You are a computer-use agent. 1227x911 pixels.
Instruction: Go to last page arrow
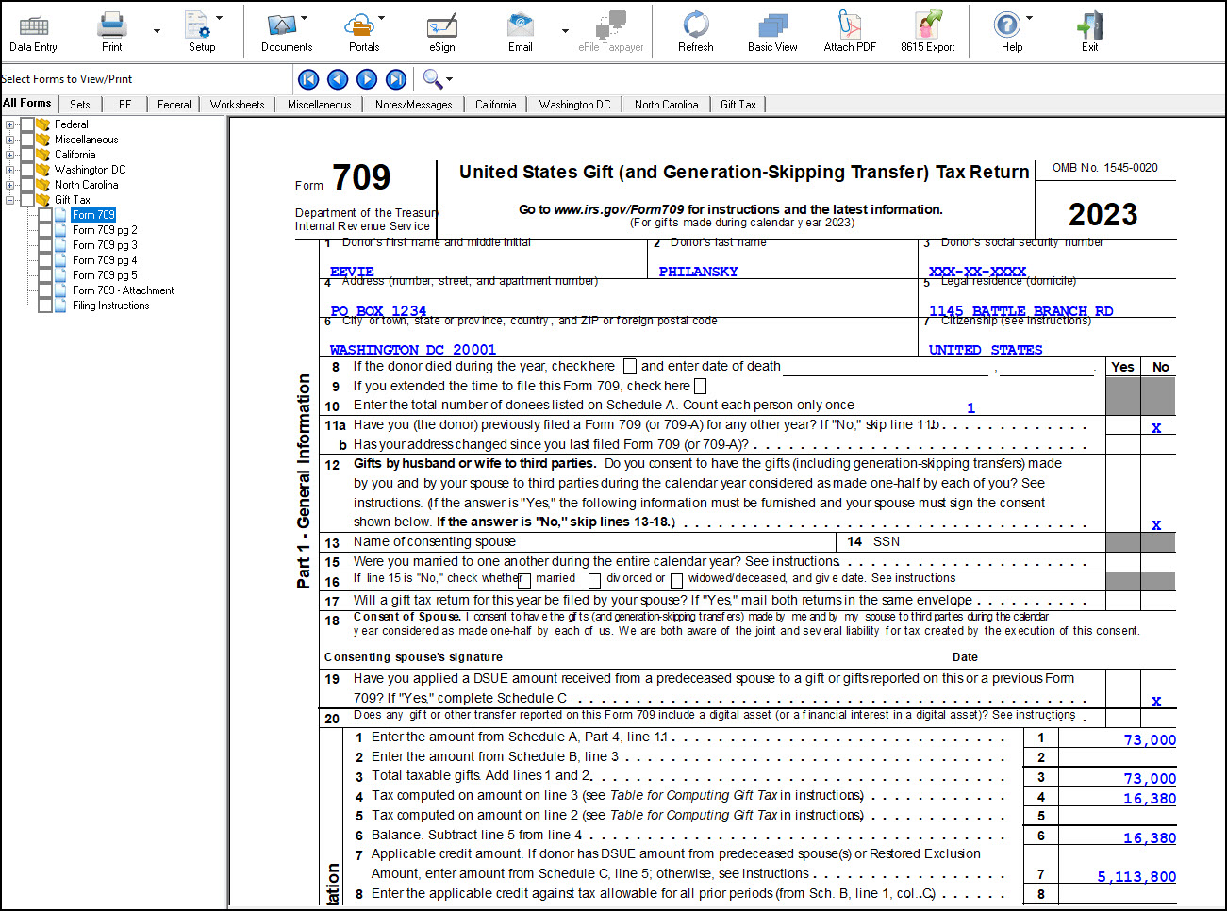397,80
